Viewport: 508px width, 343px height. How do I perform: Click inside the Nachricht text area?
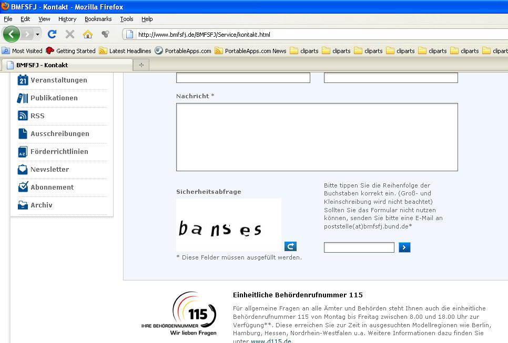click(317, 137)
